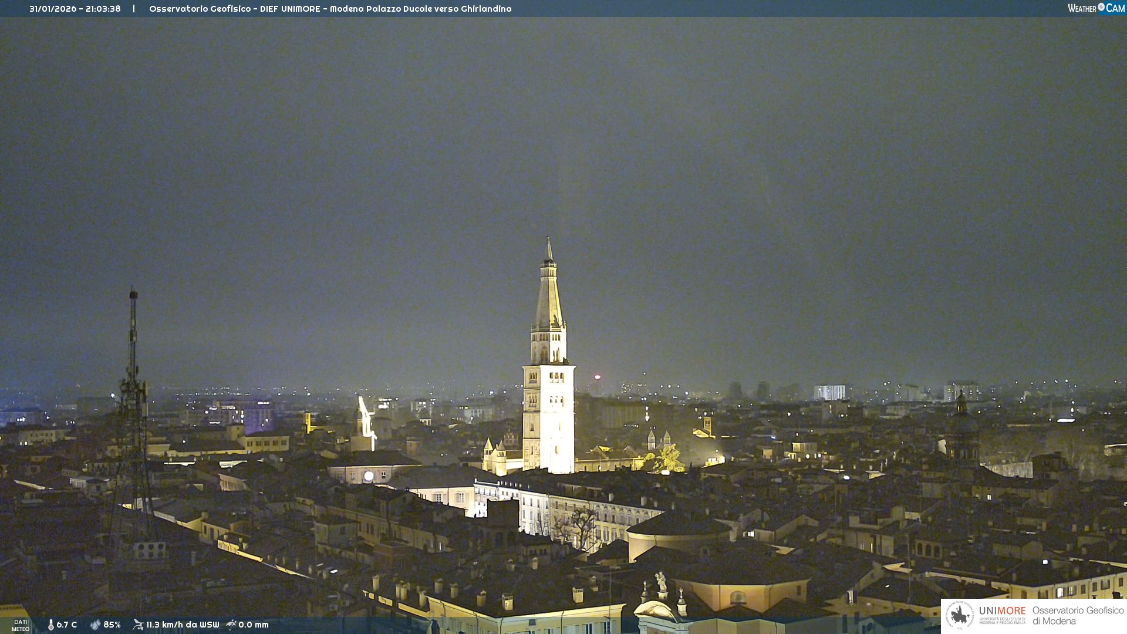
Task: Click the rain umbrella precipitation icon
Action: click(231, 625)
